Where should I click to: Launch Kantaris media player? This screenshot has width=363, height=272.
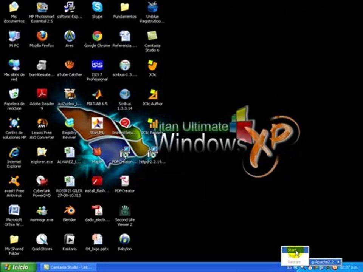pos(70,243)
